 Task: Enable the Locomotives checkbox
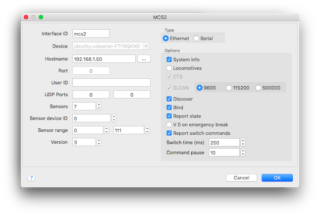tap(169, 68)
